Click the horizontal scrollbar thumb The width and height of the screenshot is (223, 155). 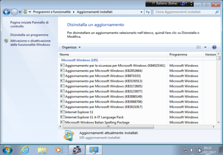pyautogui.click(x=108, y=127)
